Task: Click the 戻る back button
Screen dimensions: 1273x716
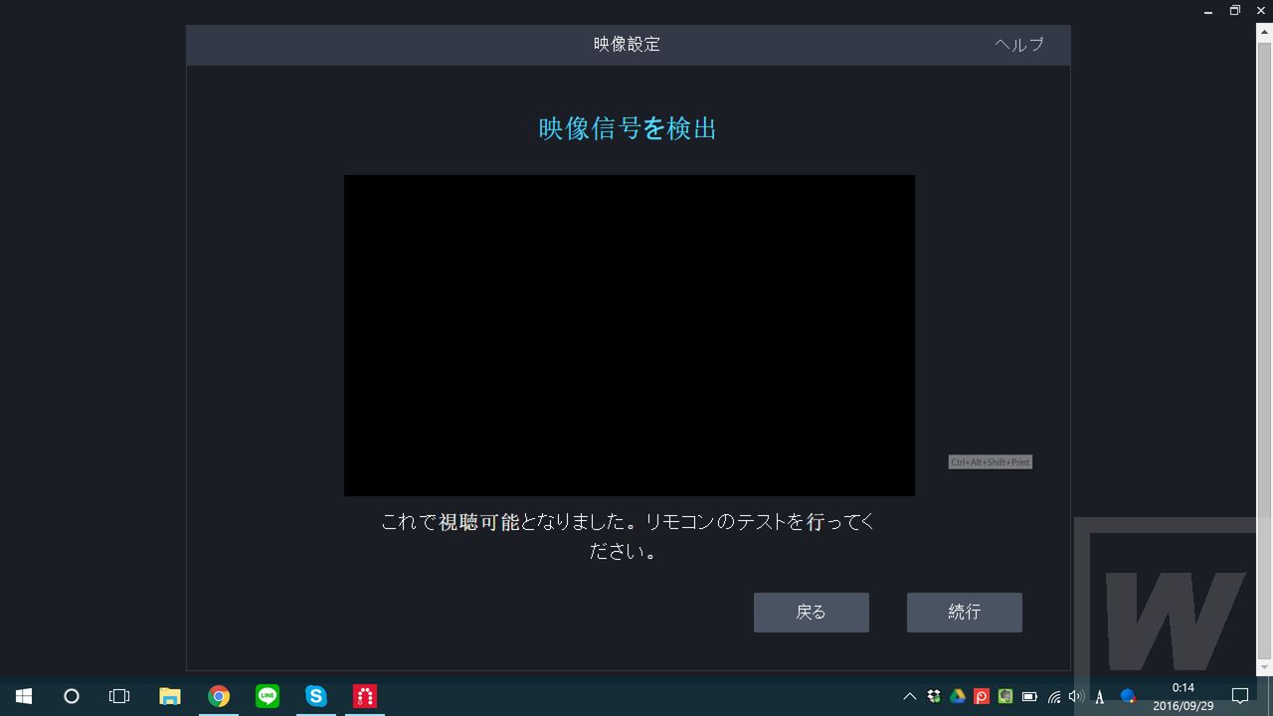Action: click(812, 613)
